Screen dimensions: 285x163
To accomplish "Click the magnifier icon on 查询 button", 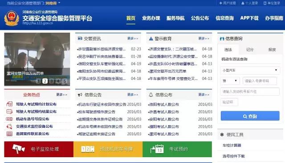I will pyautogui.click(x=245, y=116).
